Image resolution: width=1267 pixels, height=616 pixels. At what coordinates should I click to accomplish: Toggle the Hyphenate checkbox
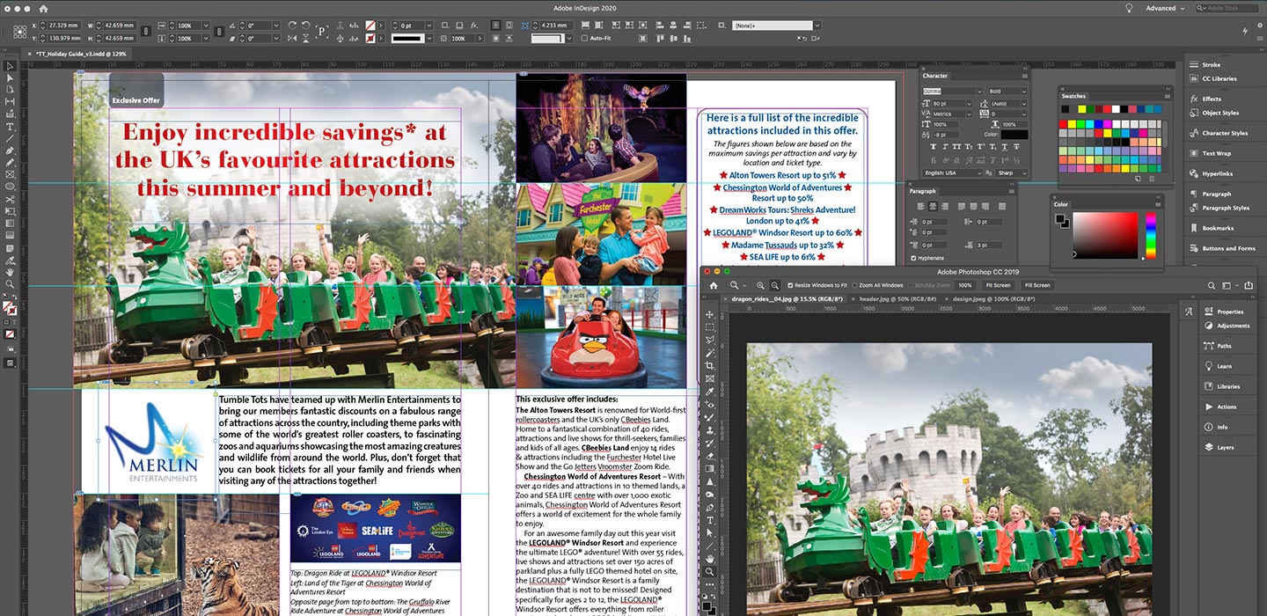[x=913, y=258]
